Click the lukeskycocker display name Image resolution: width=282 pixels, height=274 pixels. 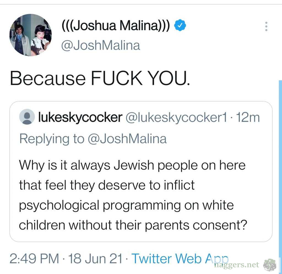point(80,118)
